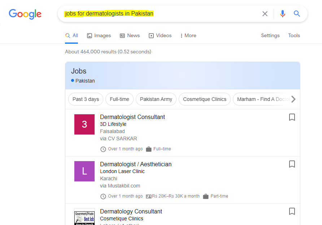Click Cosmetique Clinics company name in third listing
The image size is (322, 225).
[122, 219]
